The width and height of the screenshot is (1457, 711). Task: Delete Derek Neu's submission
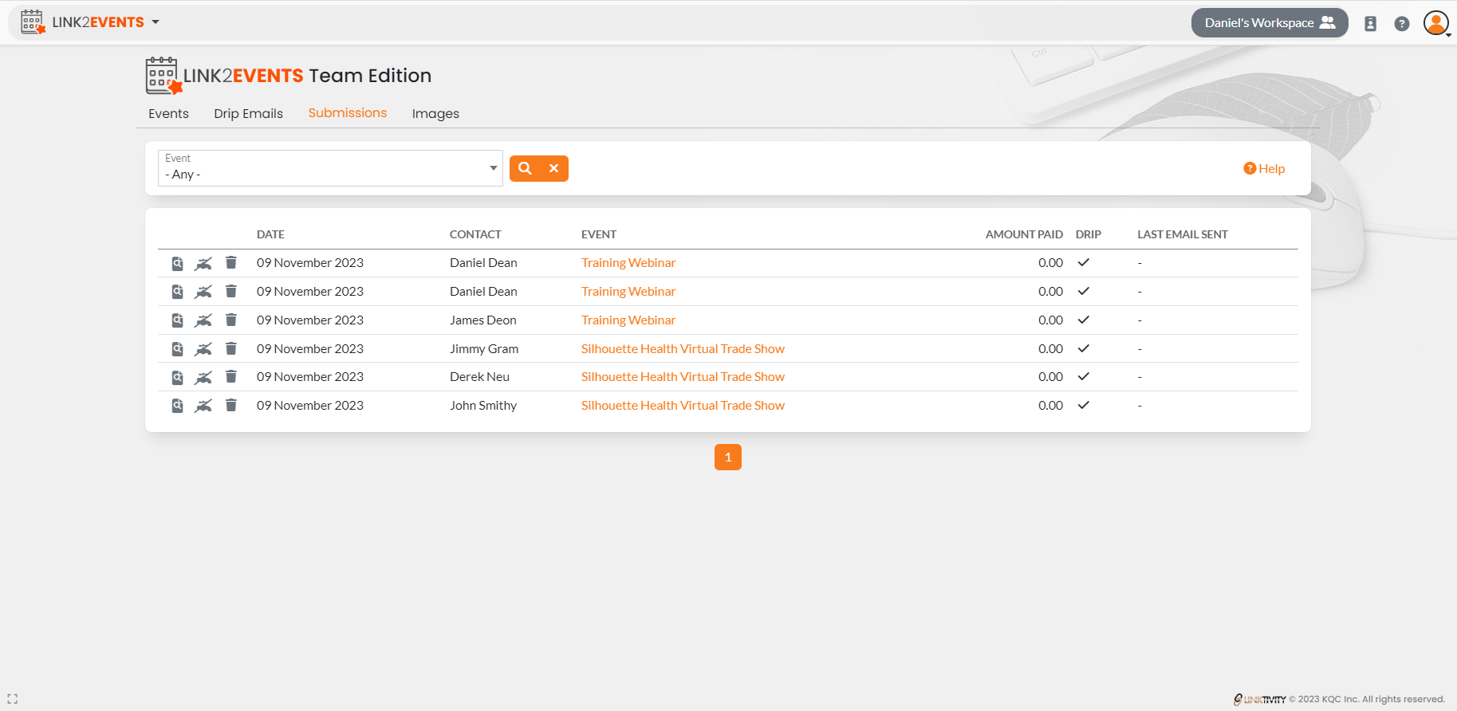tap(231, 376)
